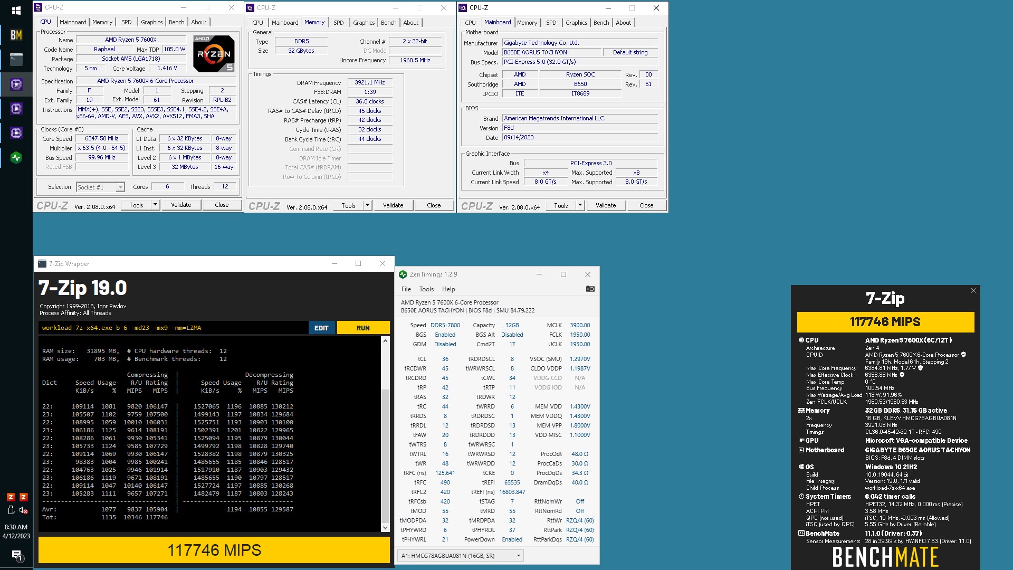This screenshot has width=1013, height=570.
Task: Expand Tools dropdown arrow in CPU-Z Memory window
Action: point(367,205)
